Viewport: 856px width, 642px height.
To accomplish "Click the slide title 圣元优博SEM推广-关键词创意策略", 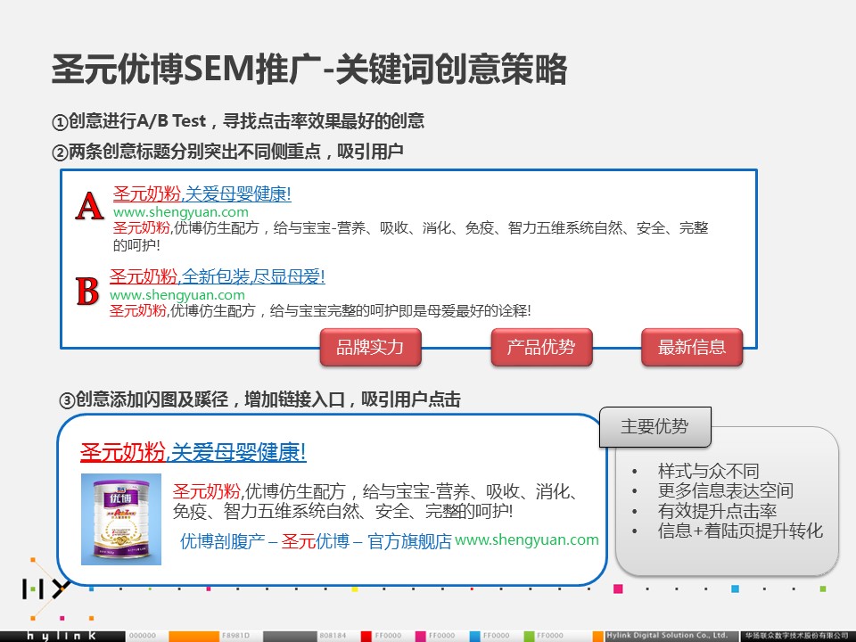I will 309,70.
